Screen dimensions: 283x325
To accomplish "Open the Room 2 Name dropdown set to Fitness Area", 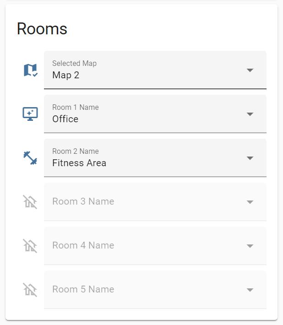I will [155, 158].
